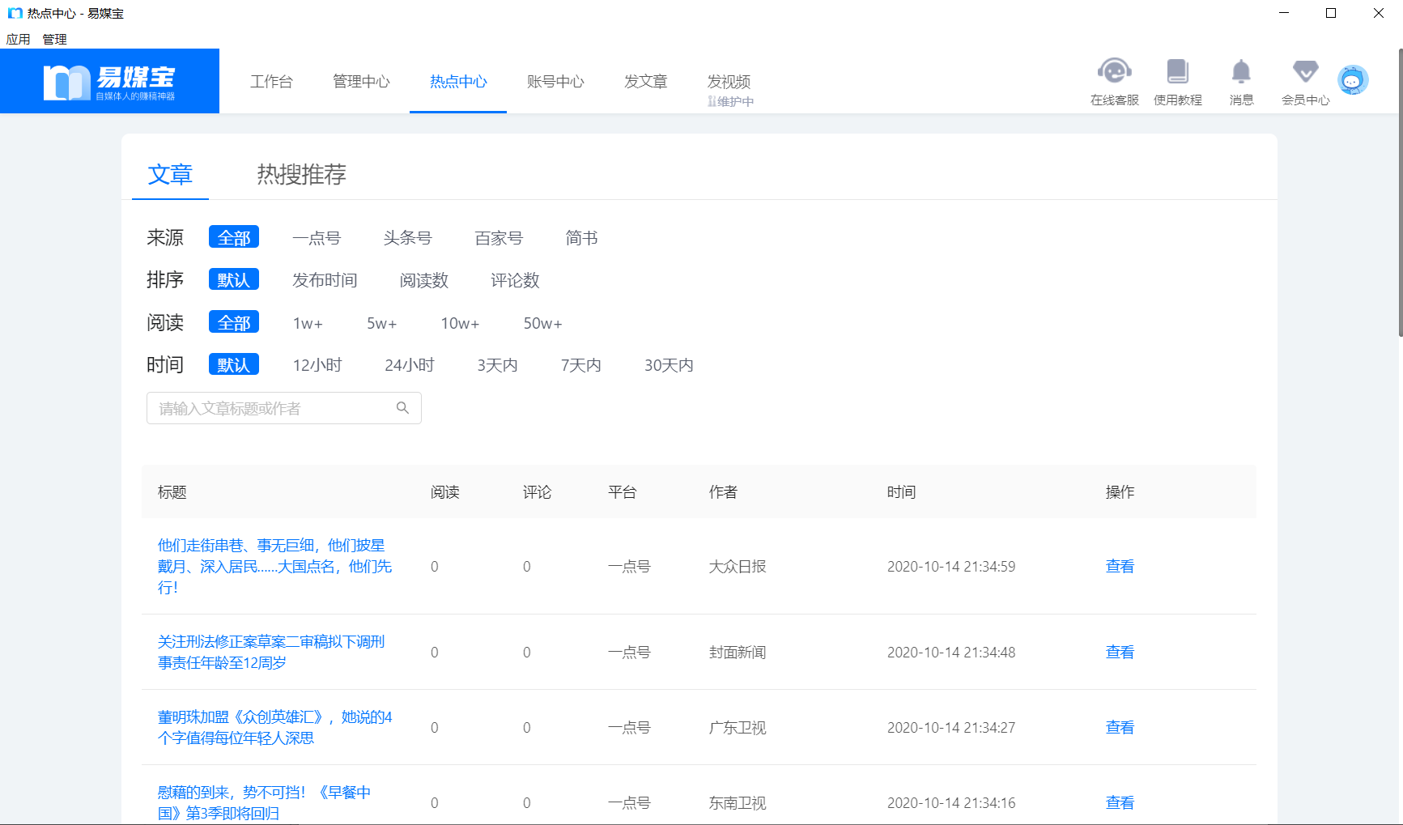Select the 热点中心 tab
This screenshot has height=825, width=1403.
[x=458, y=81]
